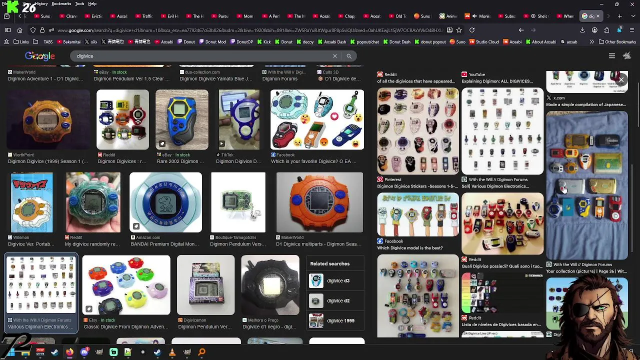Clear the digivice search query with the X
The height and width of the screenshot is (360, 640).
tap(335, 56)
